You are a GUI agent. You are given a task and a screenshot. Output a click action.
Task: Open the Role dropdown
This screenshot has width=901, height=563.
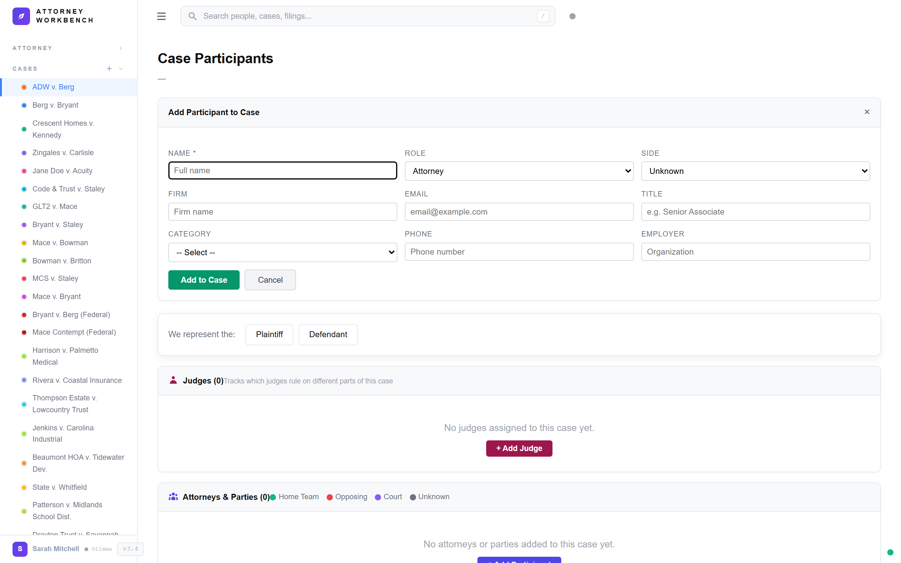coord(519,171)
